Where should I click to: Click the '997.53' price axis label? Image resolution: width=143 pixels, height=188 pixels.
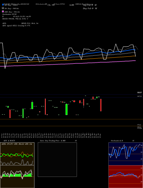[x=139, y=96]
